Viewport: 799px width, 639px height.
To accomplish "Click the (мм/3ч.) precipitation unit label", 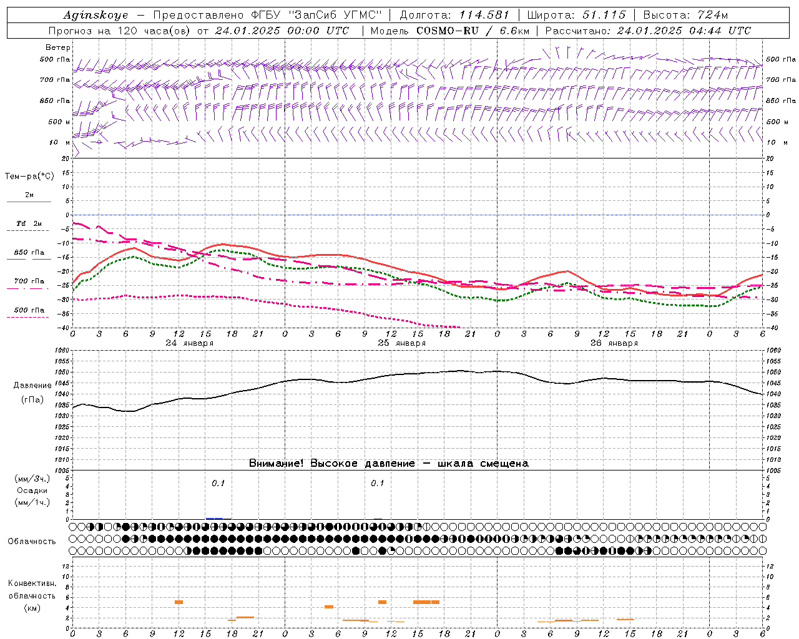I will click(32, 479).
